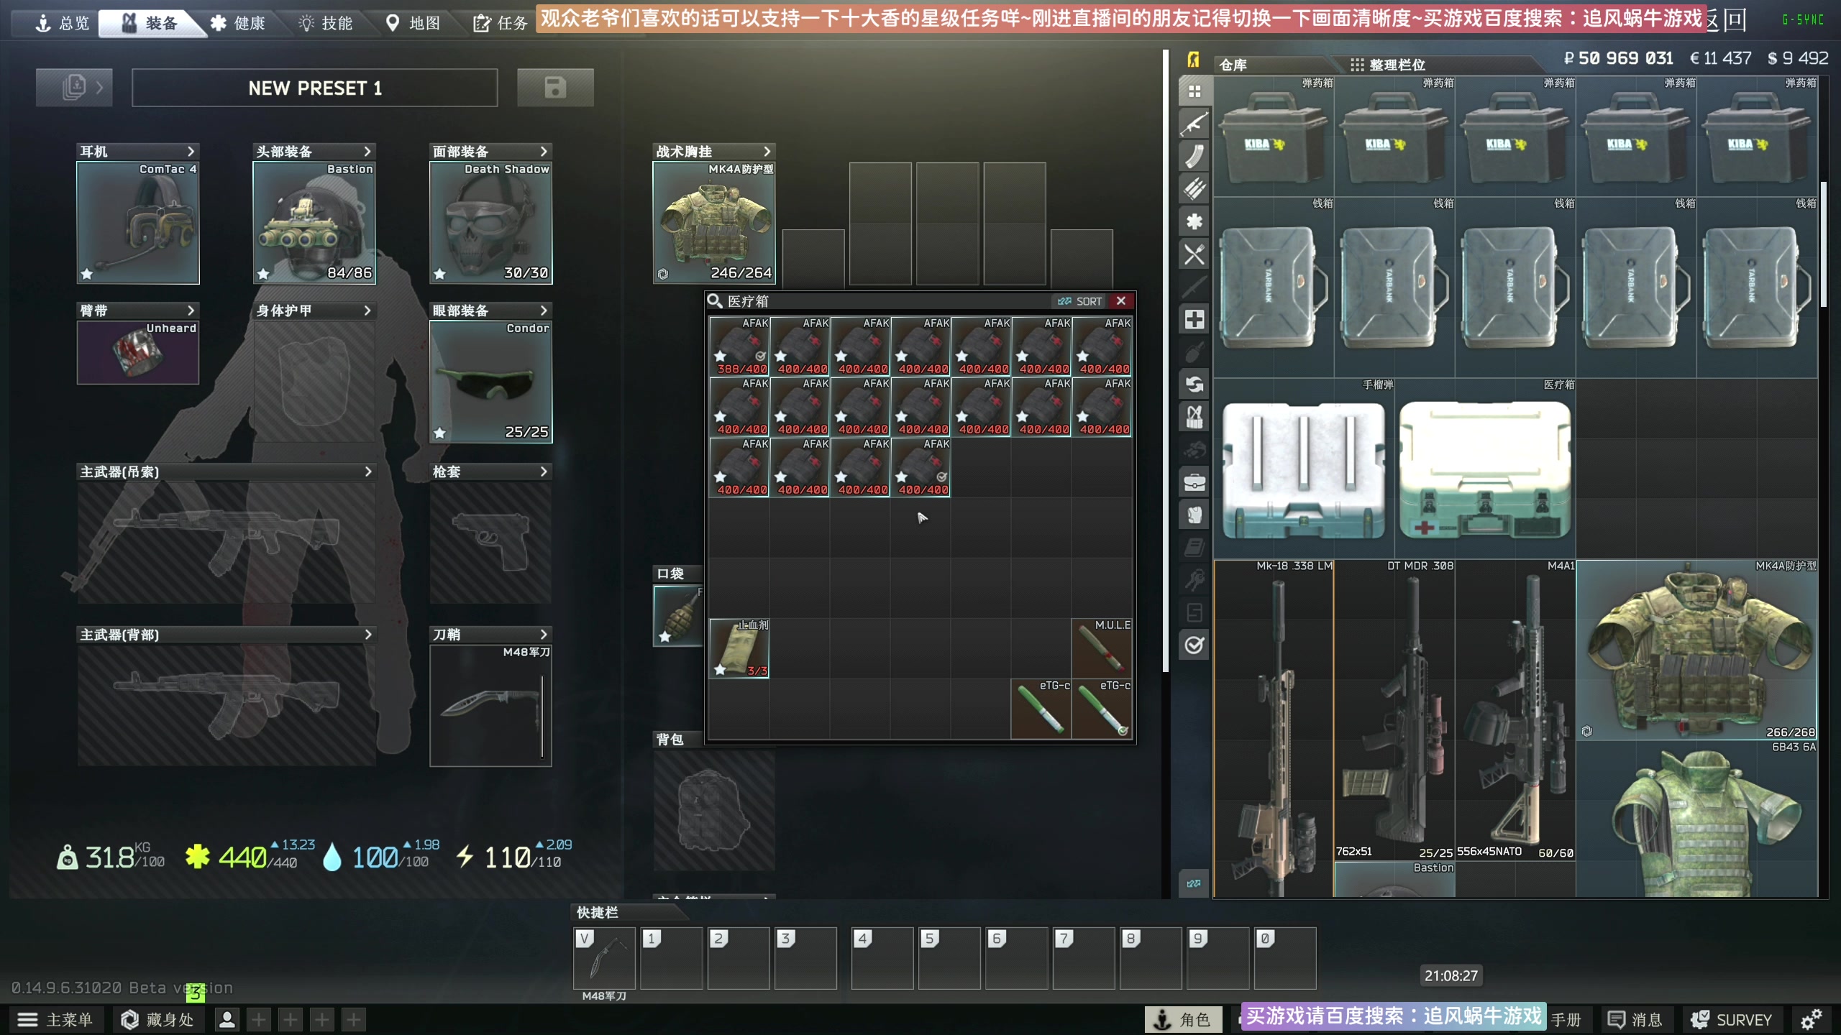Click the stash vertical scrollbar
1841x1035 pixels.
[1823, 244]
